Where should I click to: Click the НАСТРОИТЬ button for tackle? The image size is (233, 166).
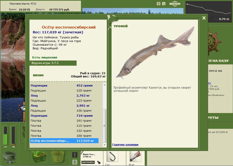tap(88, 162)
